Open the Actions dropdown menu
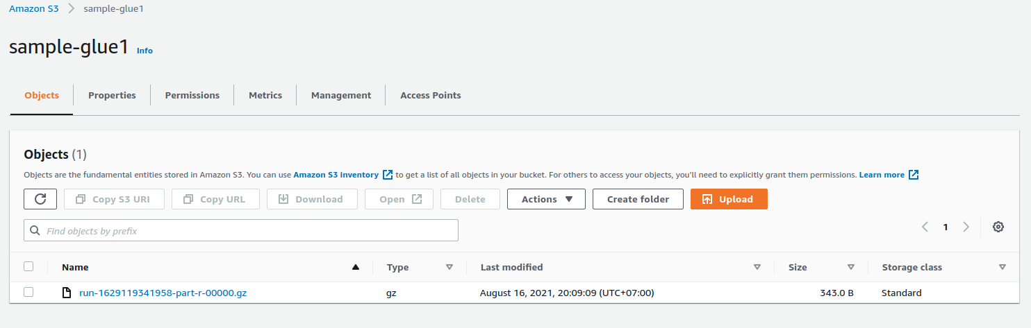Viewport: 1031px width, 328px height. 546,199
